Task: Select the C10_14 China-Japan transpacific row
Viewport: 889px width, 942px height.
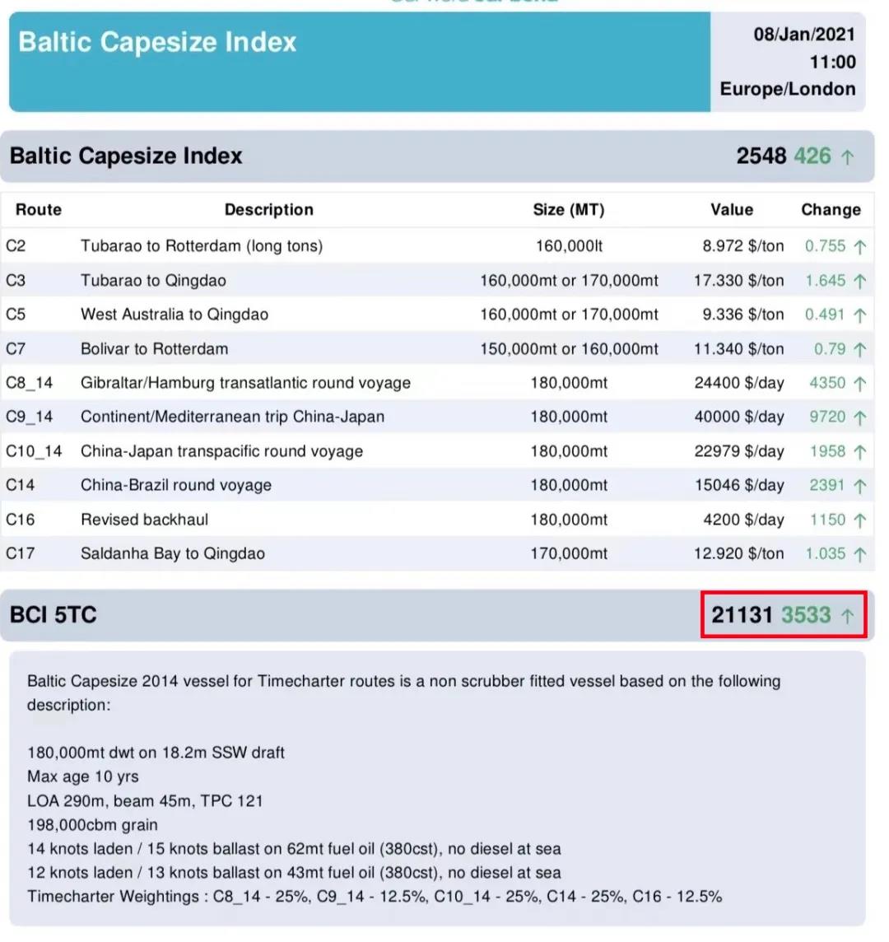Action: tap(224, 450)
